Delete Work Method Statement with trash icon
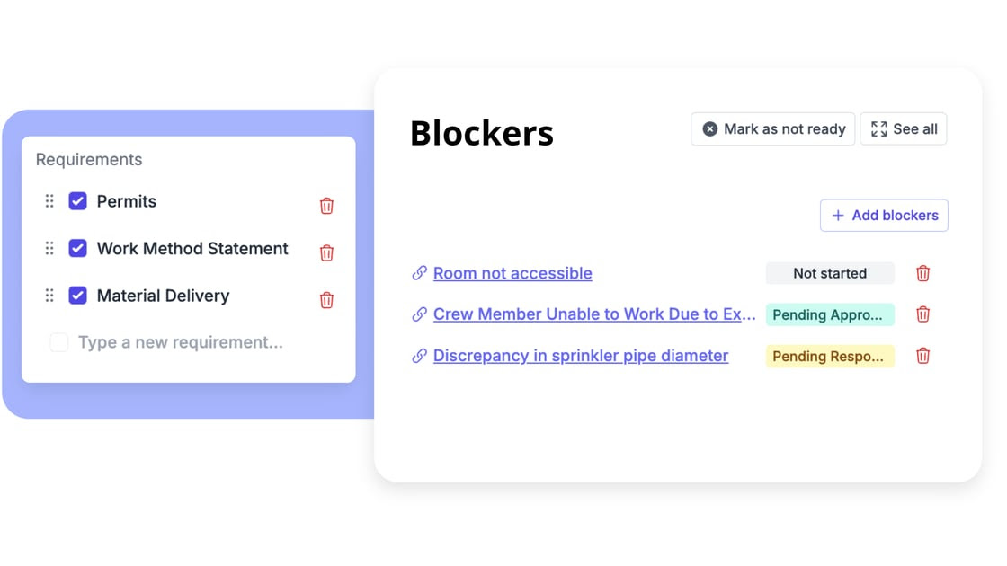The image size is (1007, 566). [x=326, y=252]
